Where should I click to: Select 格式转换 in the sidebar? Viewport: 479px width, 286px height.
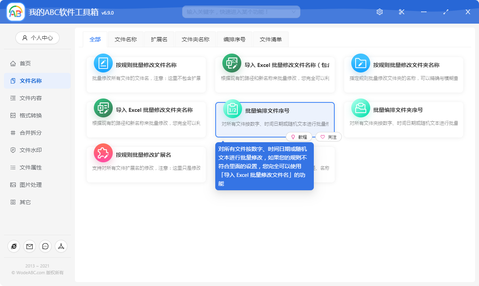coord(31,115)
